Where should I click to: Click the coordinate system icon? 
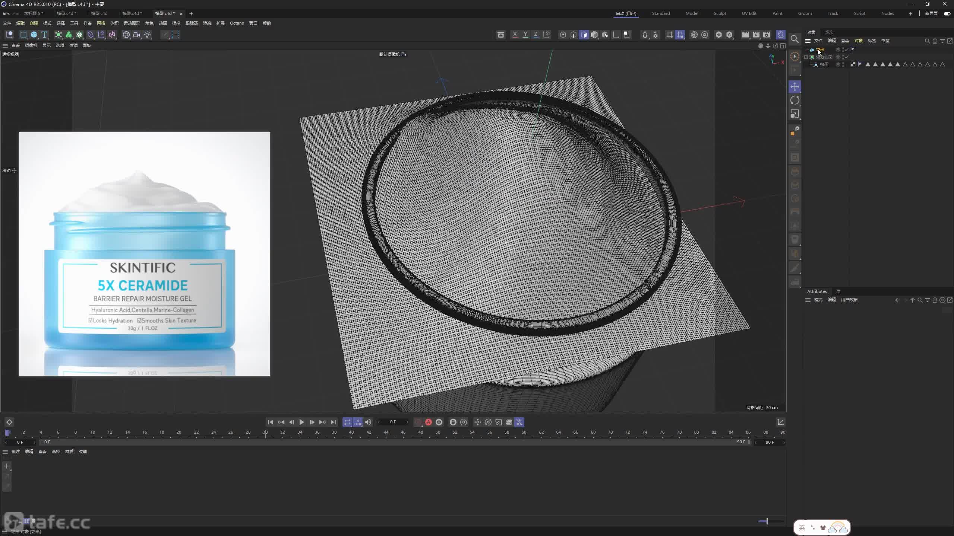(546, 35)
